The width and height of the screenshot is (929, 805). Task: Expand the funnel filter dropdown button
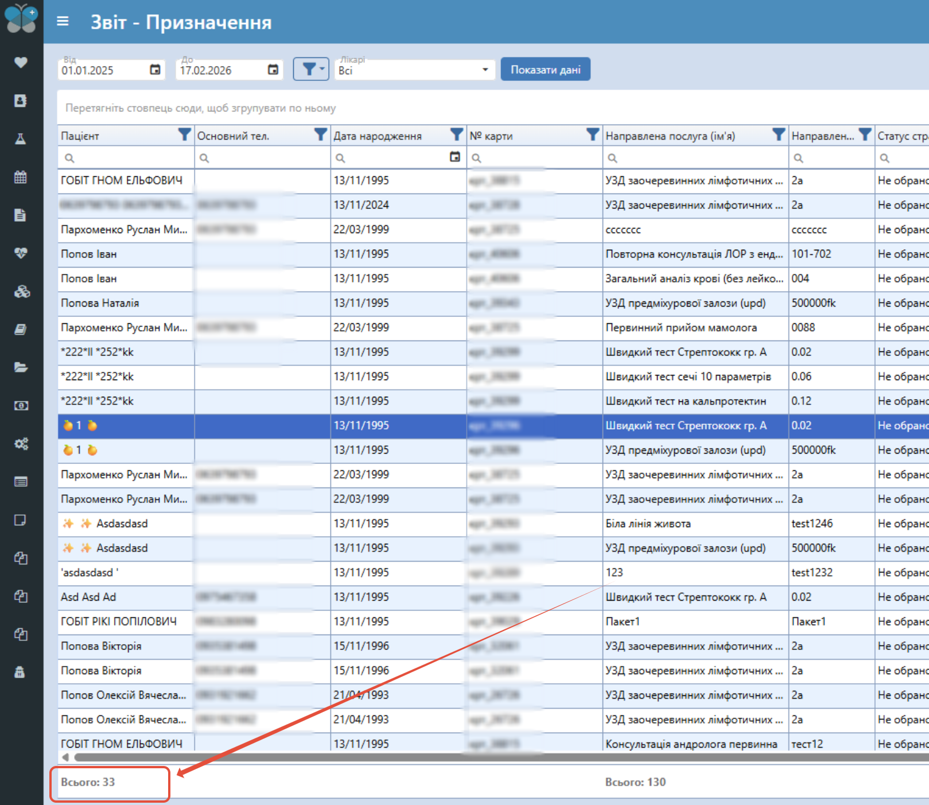coord(311,69)
